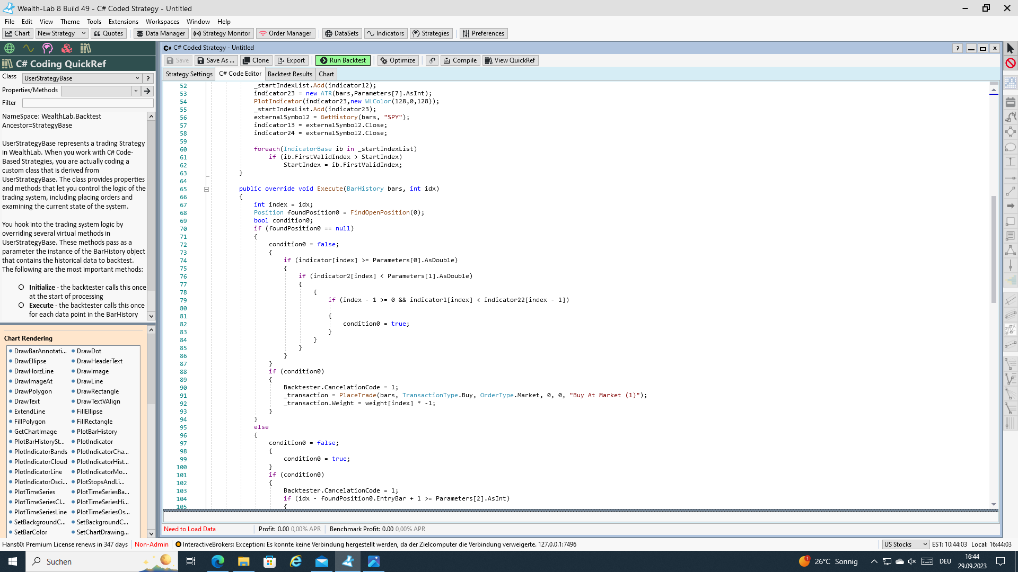
Task: Open the Workspaces menu
Action: (x=162, y=22)
